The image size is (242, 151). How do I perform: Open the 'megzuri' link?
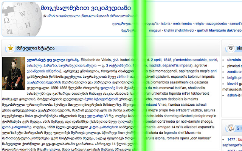[x=155, y=30]
